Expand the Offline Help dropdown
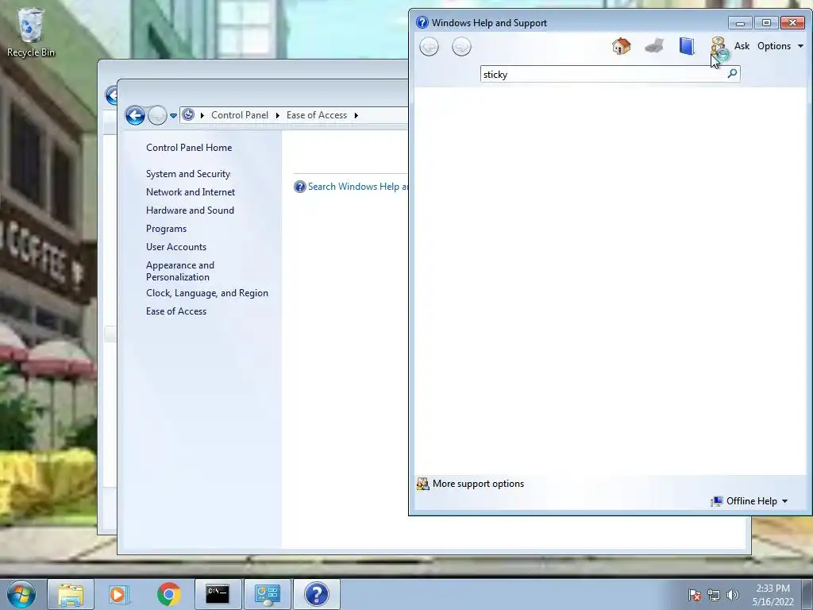The height and width of the screenshot is (610, 813). tap(749, 501)
